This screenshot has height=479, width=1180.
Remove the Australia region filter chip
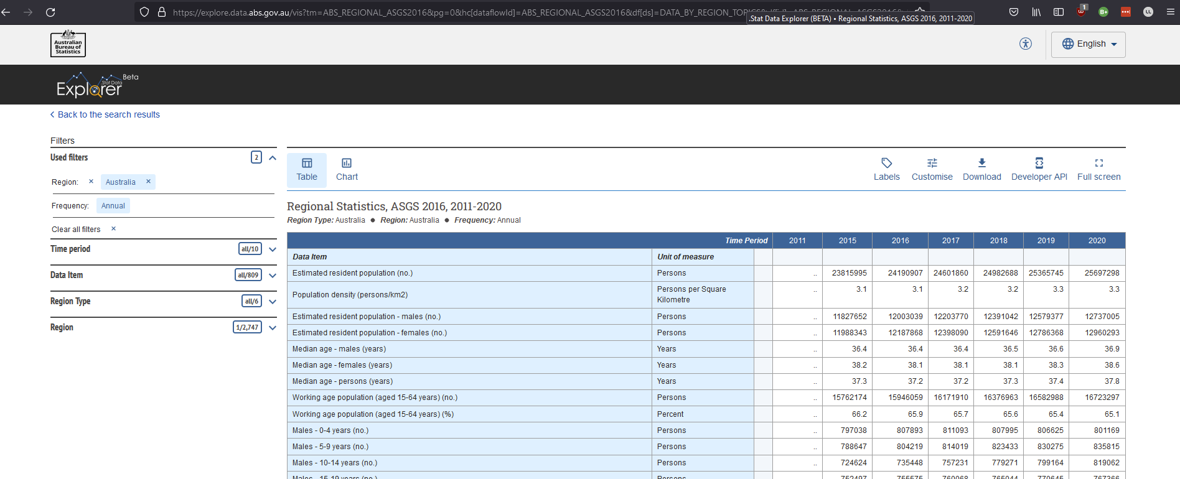point(148,182)
